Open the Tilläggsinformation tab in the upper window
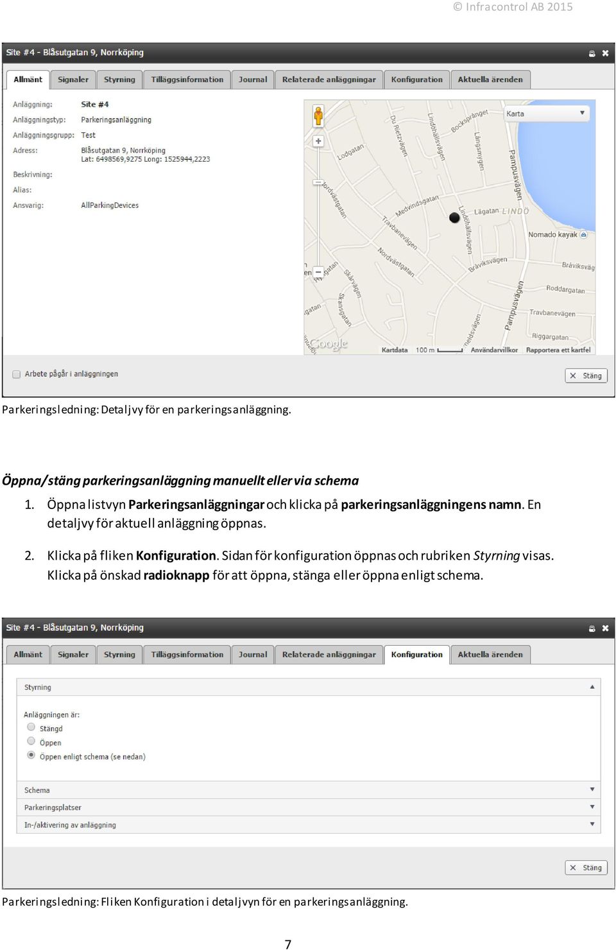 187,80
